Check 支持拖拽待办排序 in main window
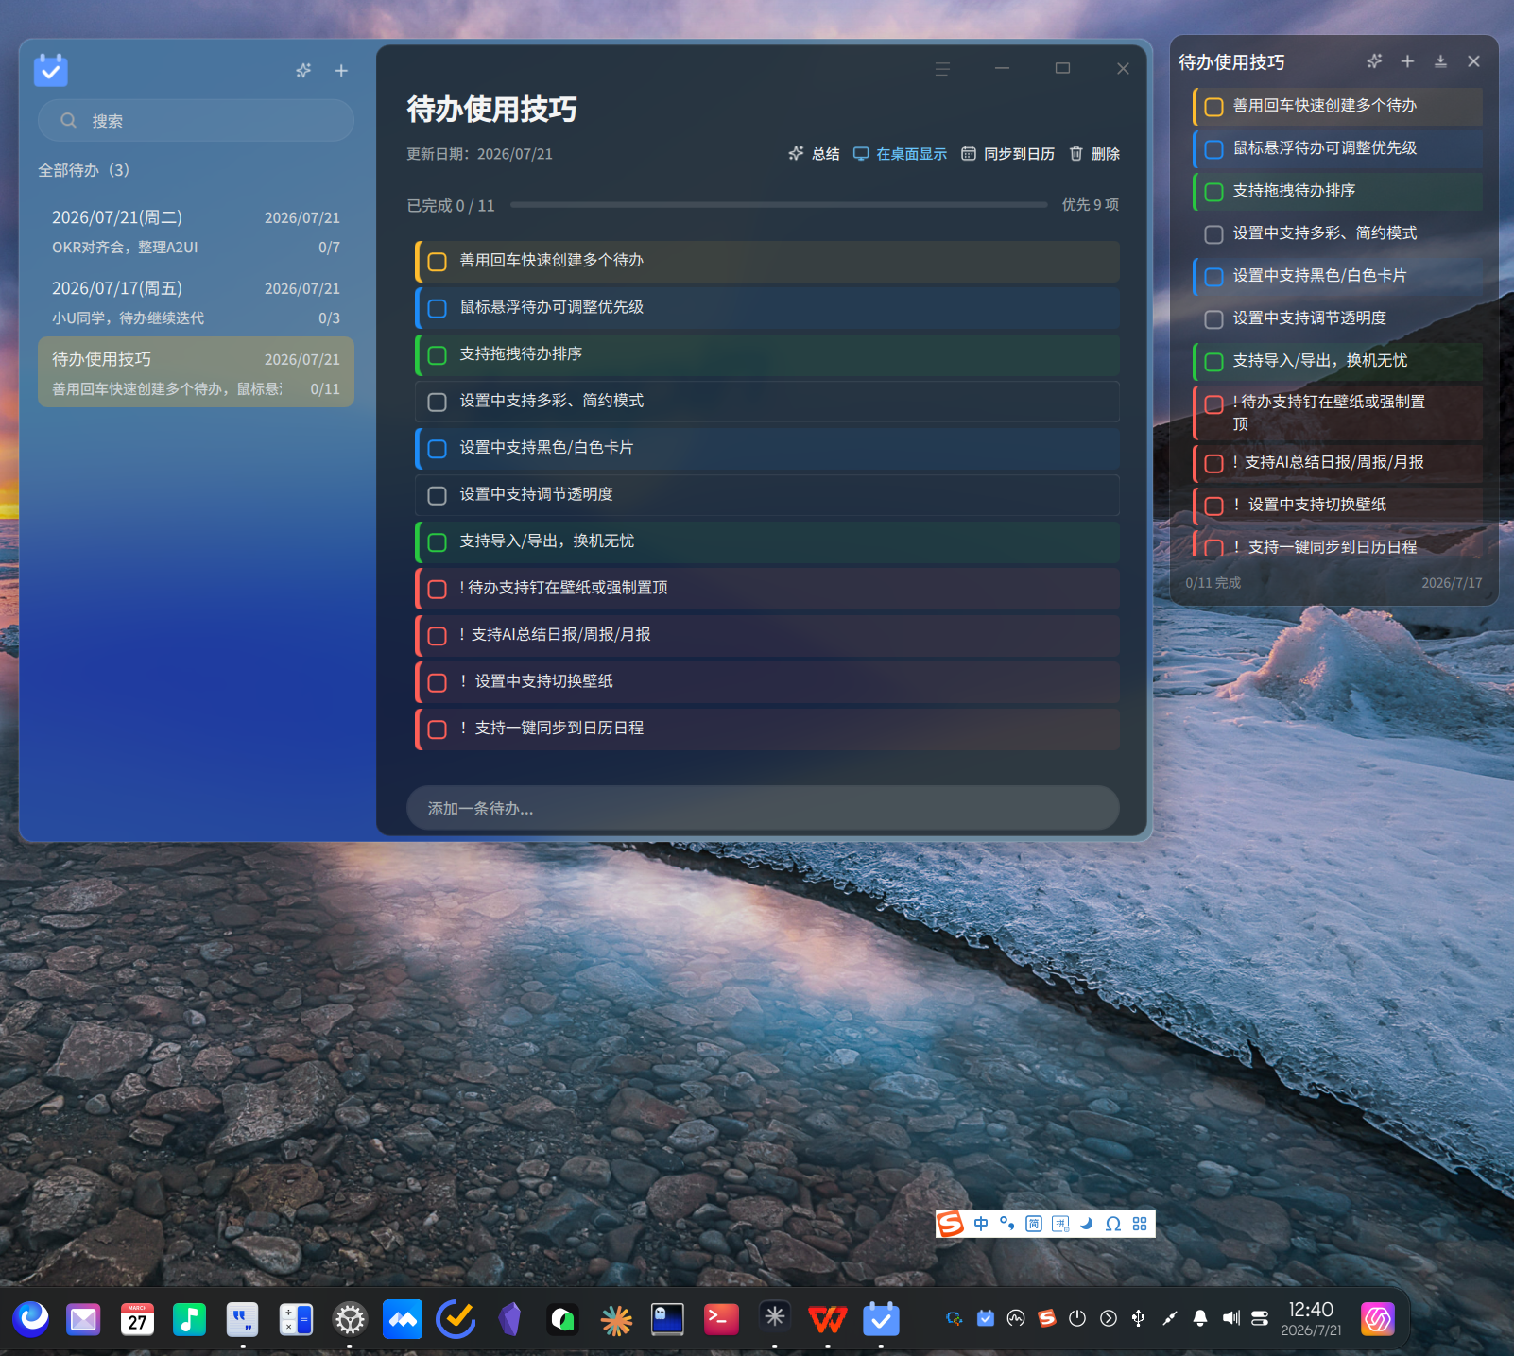Screen dimensions: 1514x1356 coord(438,355)
